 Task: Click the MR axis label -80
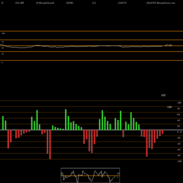[179, 156]
